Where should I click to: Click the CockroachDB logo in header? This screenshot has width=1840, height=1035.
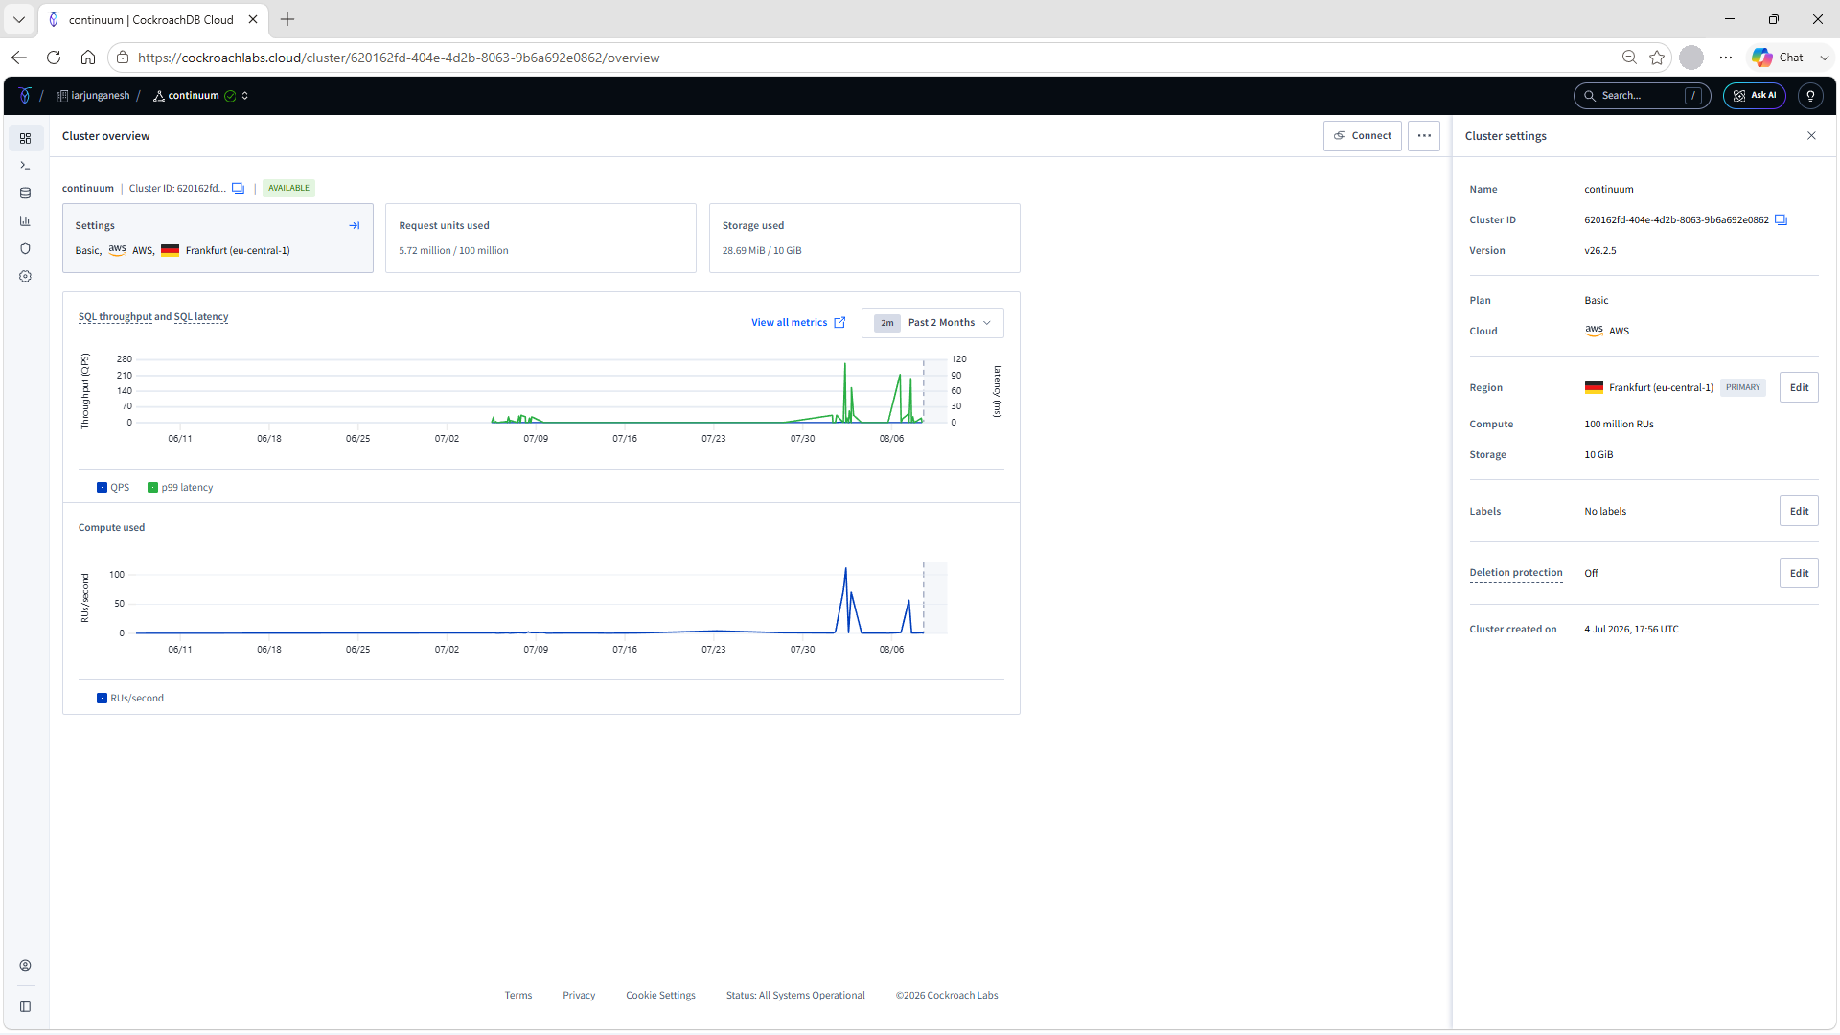(x=25, y=96)
